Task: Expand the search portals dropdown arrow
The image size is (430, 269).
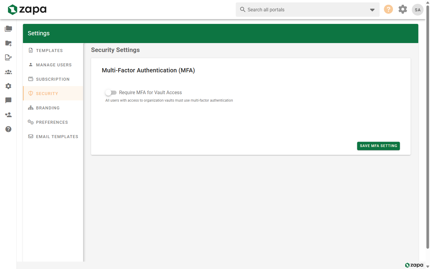Action: (x=372, y=10)
